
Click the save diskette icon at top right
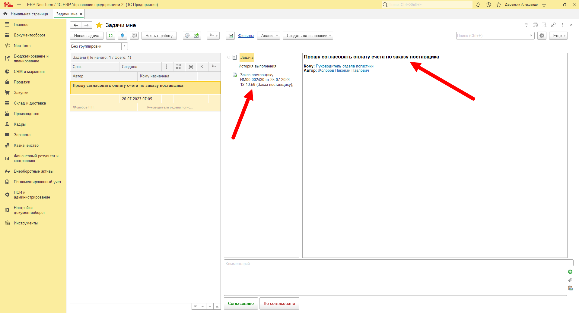(x=526, y=25)
